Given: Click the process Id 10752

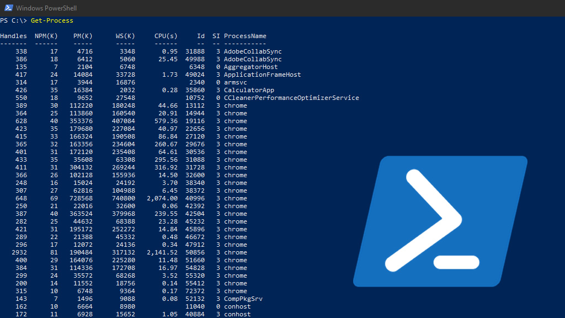Looking at the screenshot, I should tap(195, 98).
